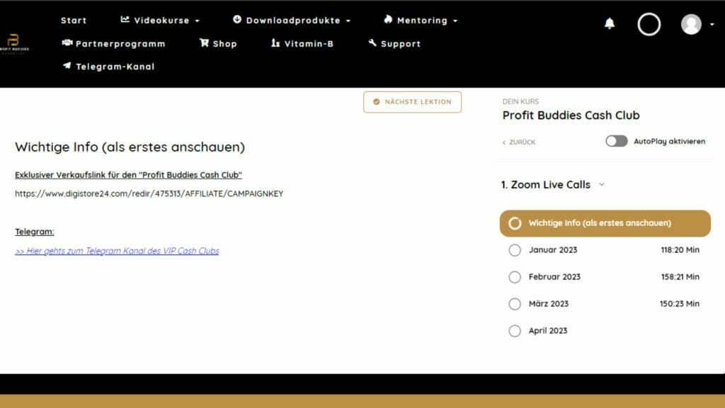Click the 158:21 Min duration
This screenshot has height=408, width=725.
680,277
